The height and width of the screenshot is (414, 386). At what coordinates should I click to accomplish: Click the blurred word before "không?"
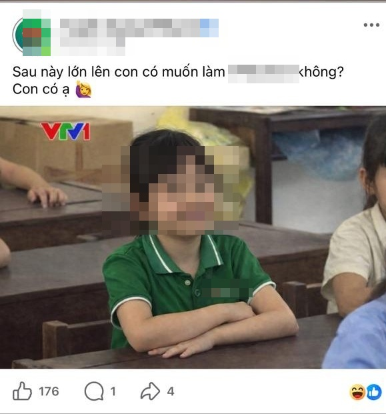pyautogui.click(x=263, y=73)
